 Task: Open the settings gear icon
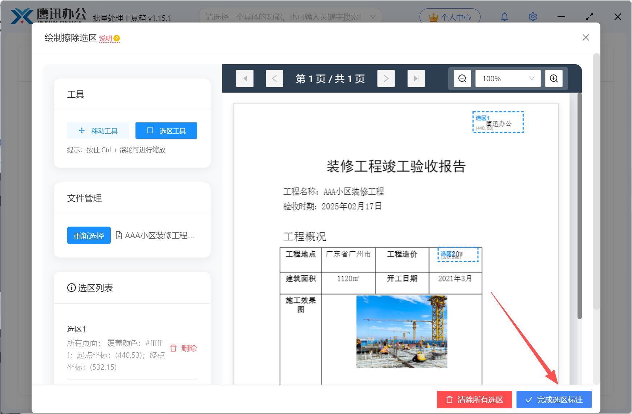[532, 16]
